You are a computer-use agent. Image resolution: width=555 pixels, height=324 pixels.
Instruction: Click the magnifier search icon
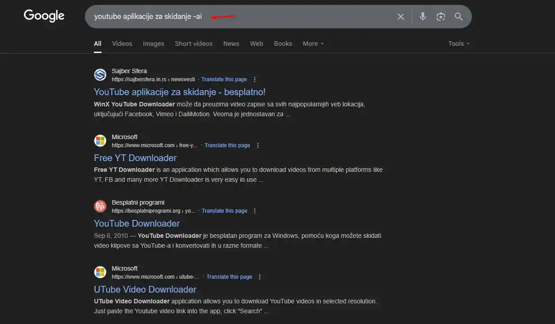click(458, 17)
